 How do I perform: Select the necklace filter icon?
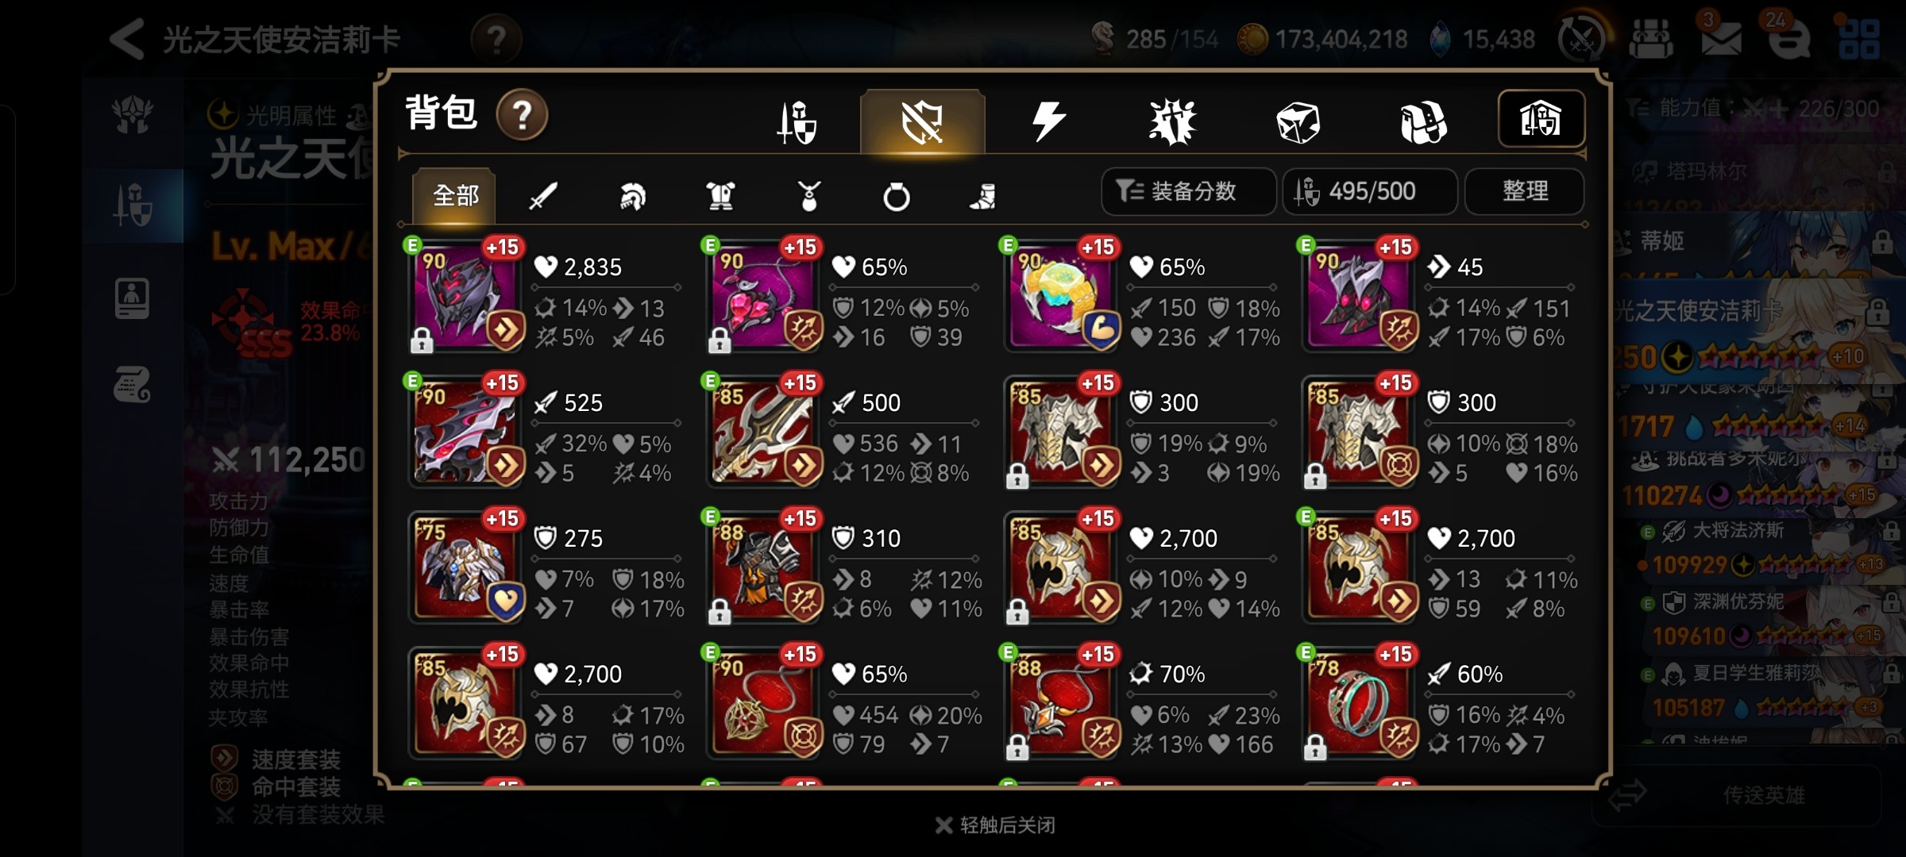(808, 195)
